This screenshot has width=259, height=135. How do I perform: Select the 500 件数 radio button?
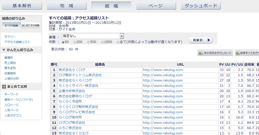(88, 42)
